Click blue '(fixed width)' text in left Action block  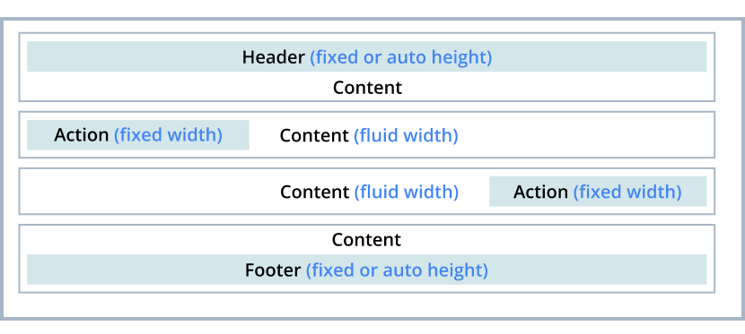[168, 135]
